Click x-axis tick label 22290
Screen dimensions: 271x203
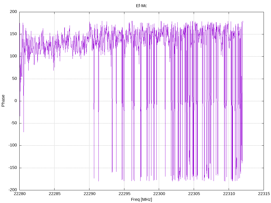tap(89, 194)
